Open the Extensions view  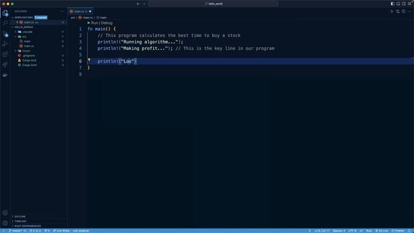pos(5,54)
